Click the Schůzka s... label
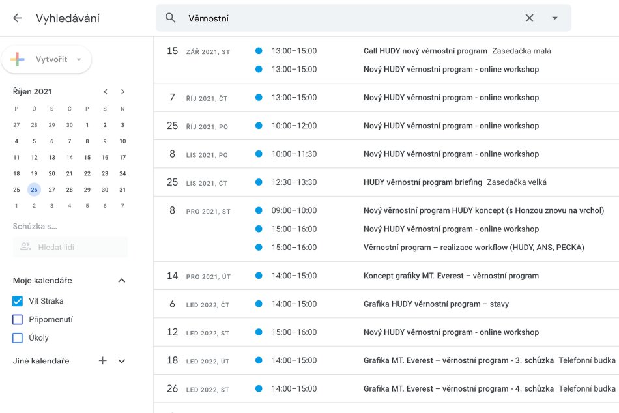The height and width of the screenshot is (413, 619). 35,227
